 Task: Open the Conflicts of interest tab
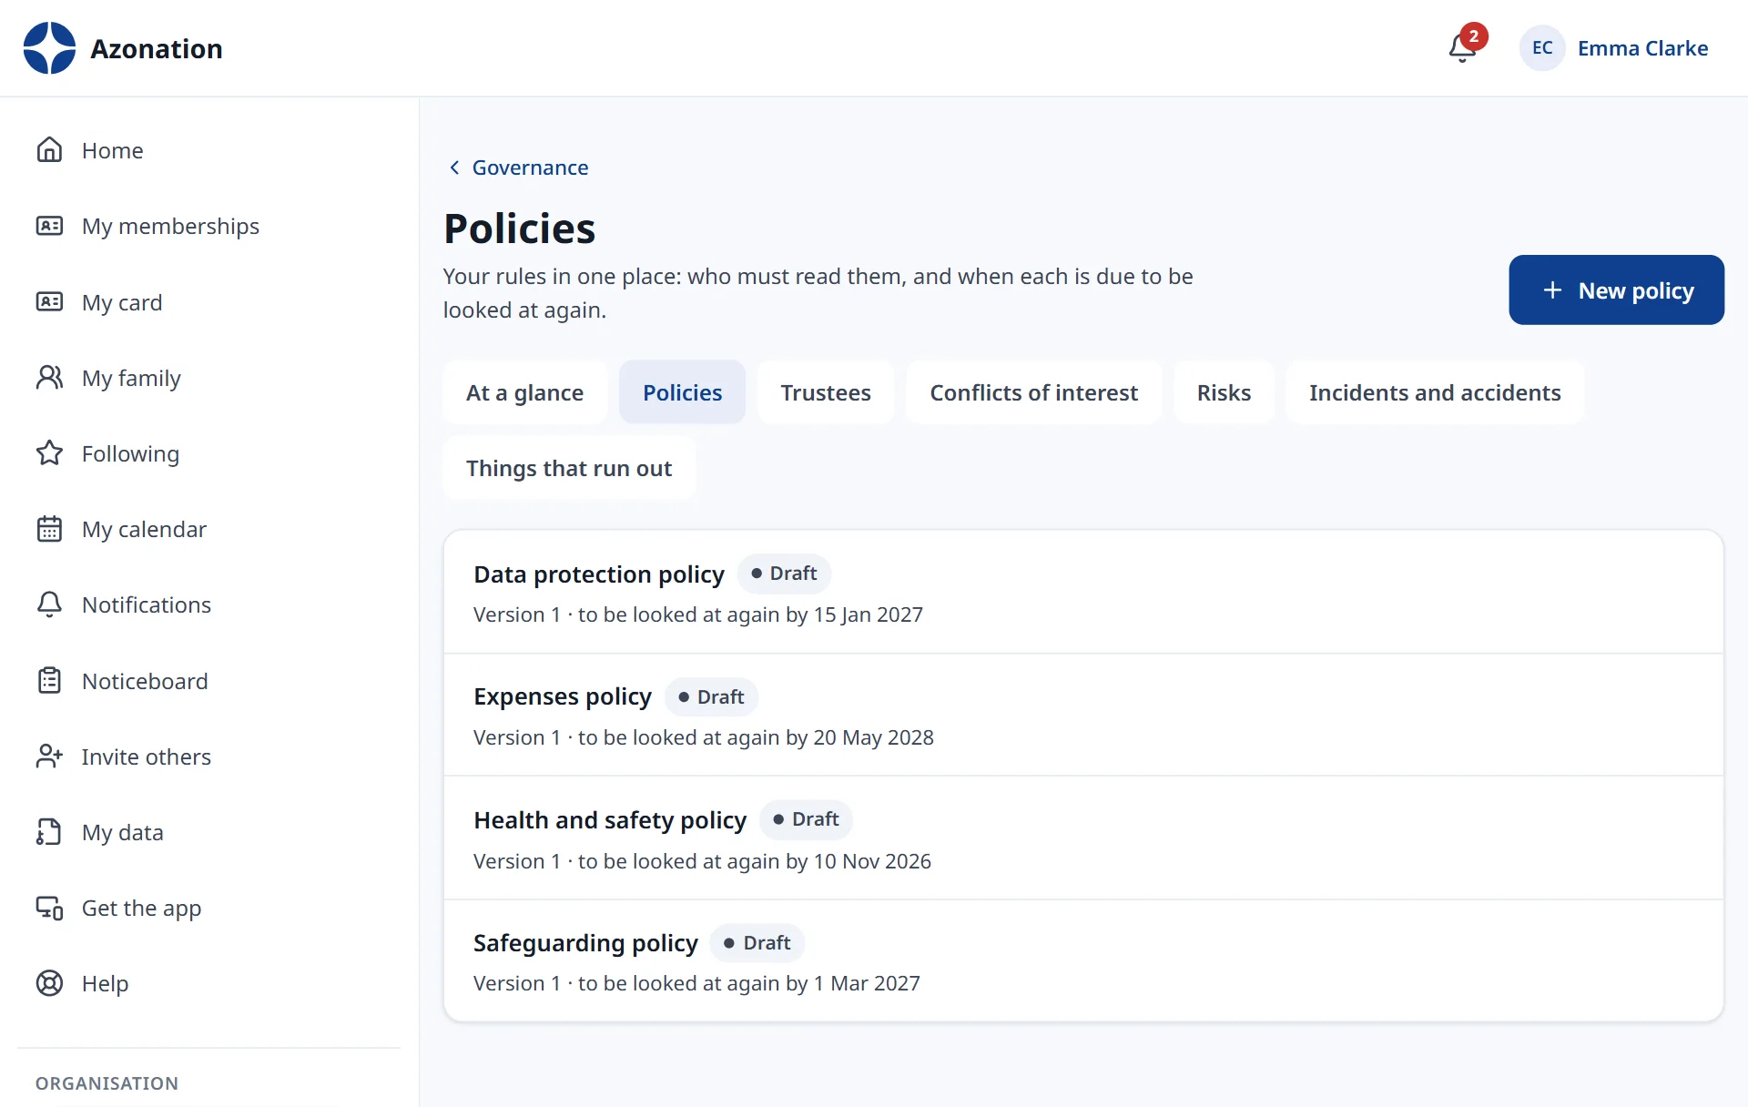click(x=1033, y=392)
